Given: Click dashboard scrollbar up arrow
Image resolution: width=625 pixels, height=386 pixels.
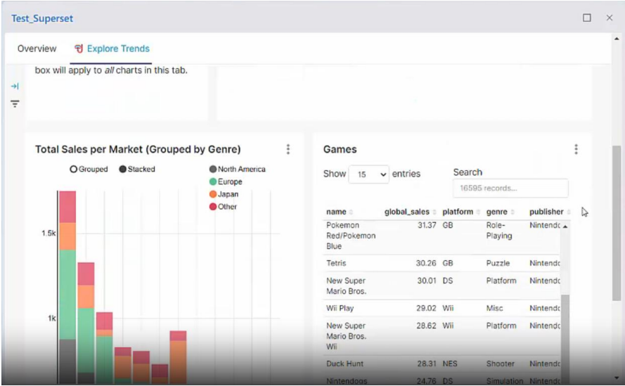Looking at the screenshot, I should [x=617, y=39].
